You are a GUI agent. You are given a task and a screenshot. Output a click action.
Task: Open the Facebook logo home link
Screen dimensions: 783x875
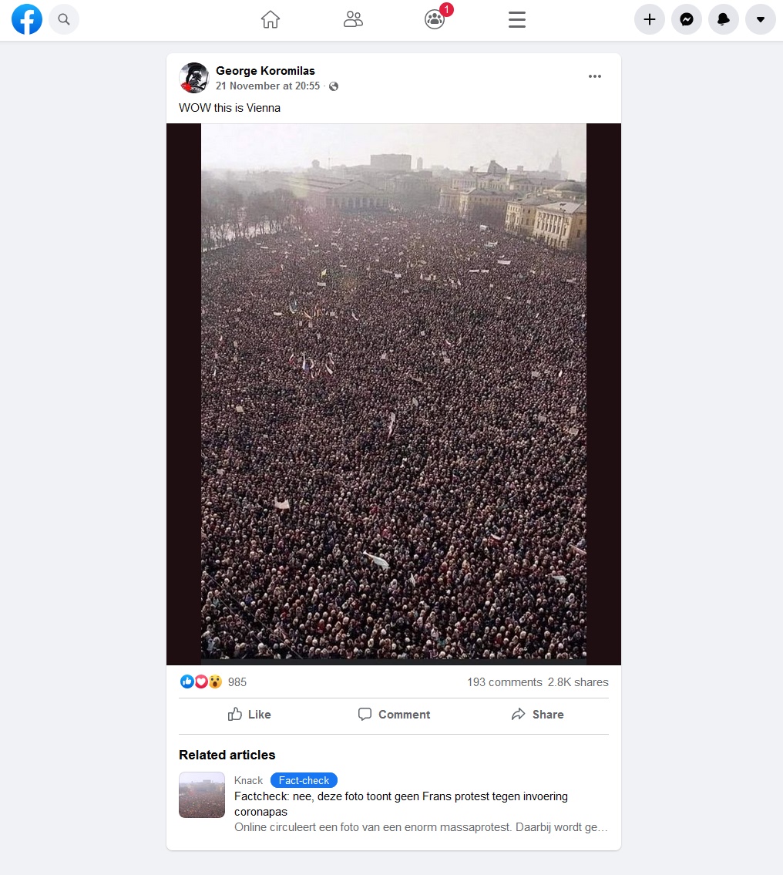pyautogui.click(x=27, y=19)
